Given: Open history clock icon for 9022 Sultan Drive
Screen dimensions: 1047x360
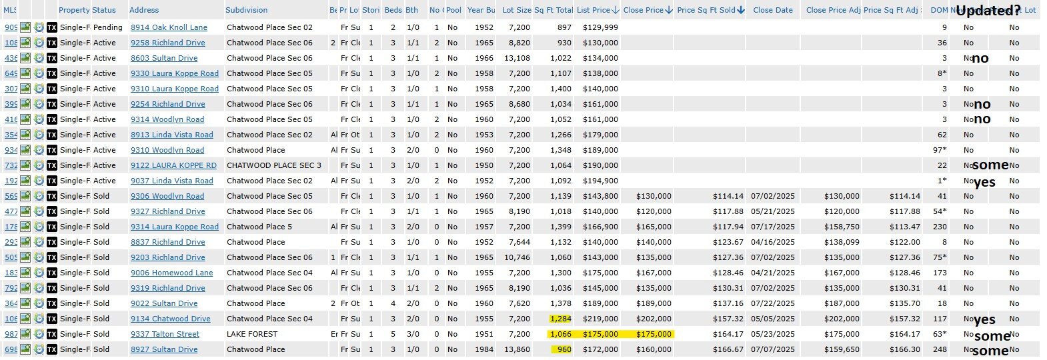Looking at the screenshot, I should click(39, 303).
